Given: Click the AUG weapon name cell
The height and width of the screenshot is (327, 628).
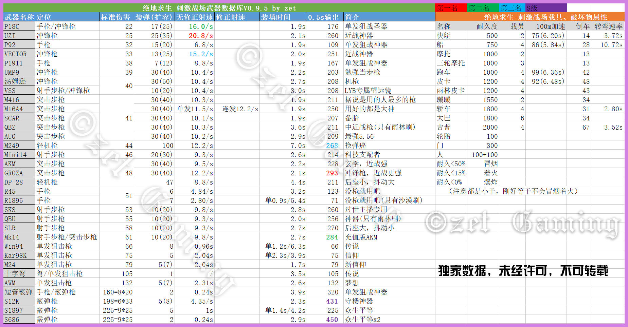Looking at the screenshot, I should (19, 136).
